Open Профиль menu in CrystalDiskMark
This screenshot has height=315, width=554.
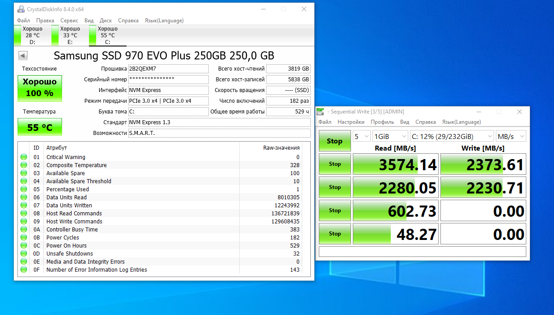click(x=382, y=122)
